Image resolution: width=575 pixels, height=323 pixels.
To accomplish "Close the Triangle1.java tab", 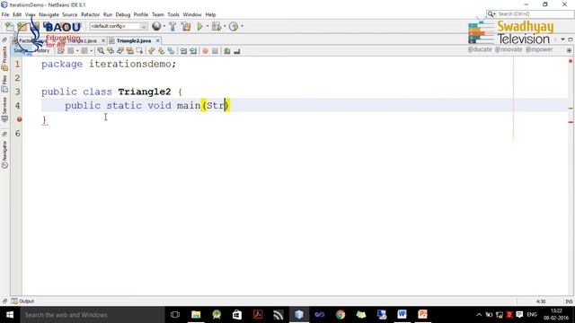I will point(103,40).
